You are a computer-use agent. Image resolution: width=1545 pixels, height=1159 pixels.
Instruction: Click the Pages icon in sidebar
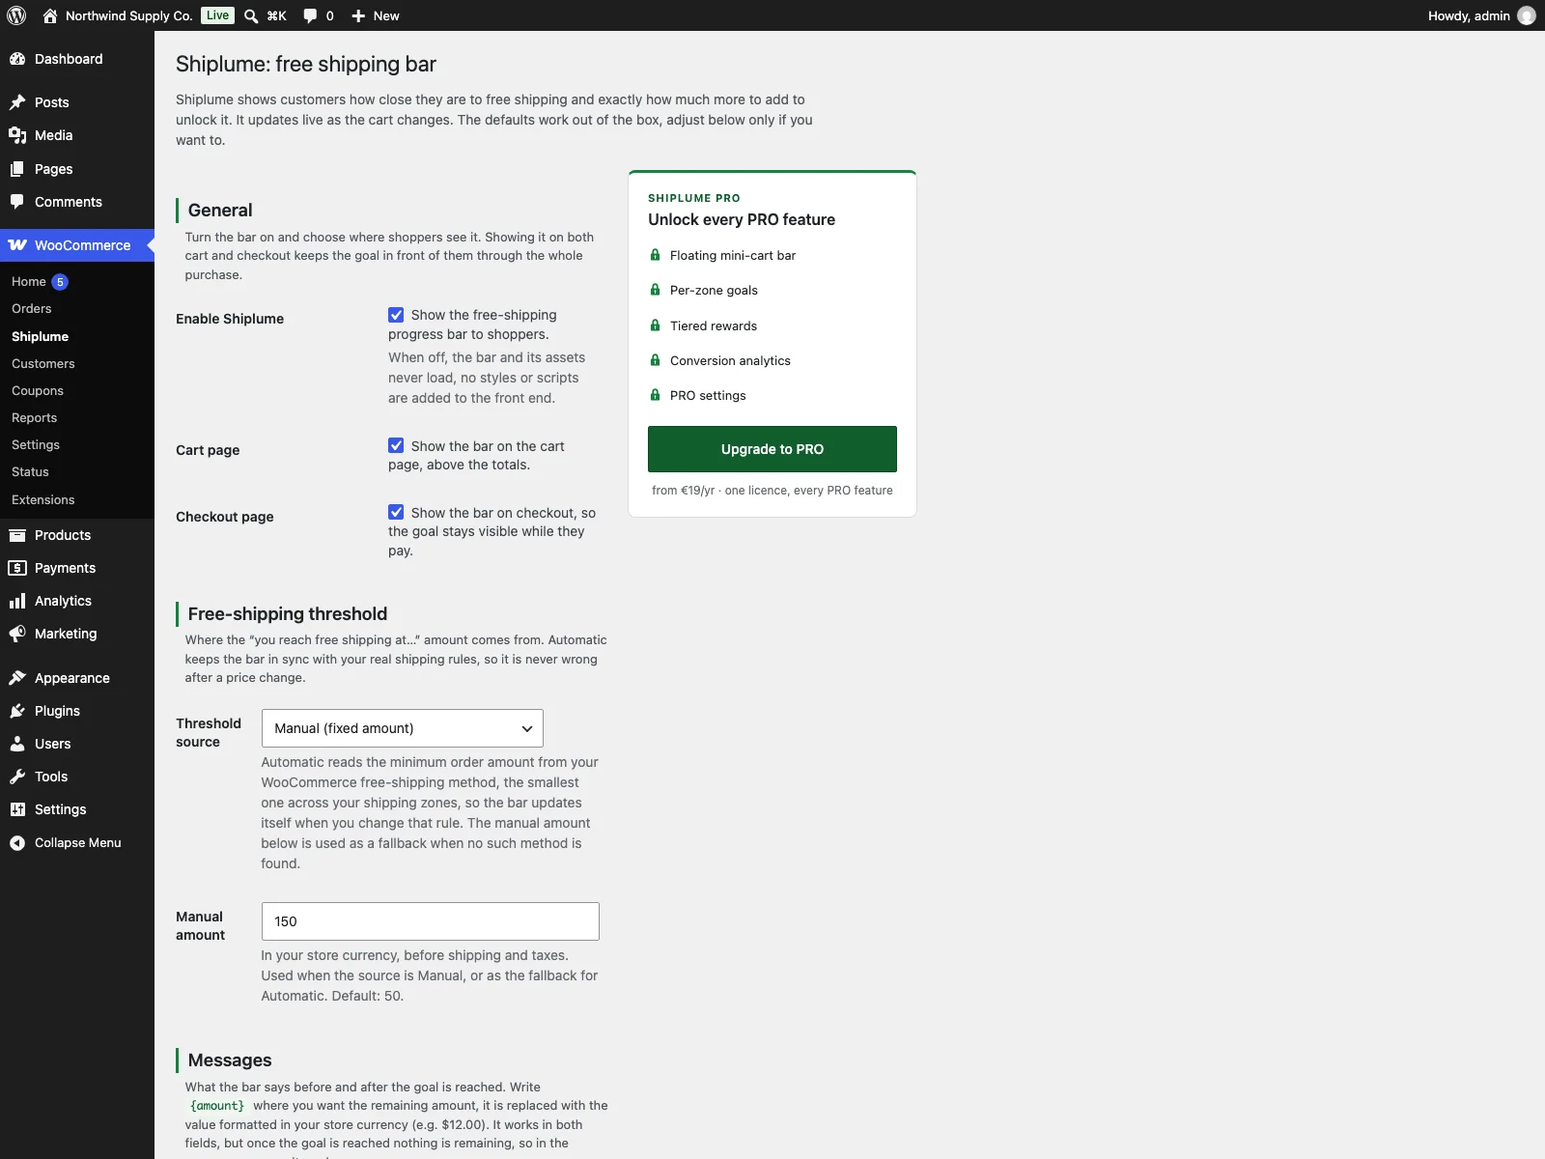pos(17,169)
